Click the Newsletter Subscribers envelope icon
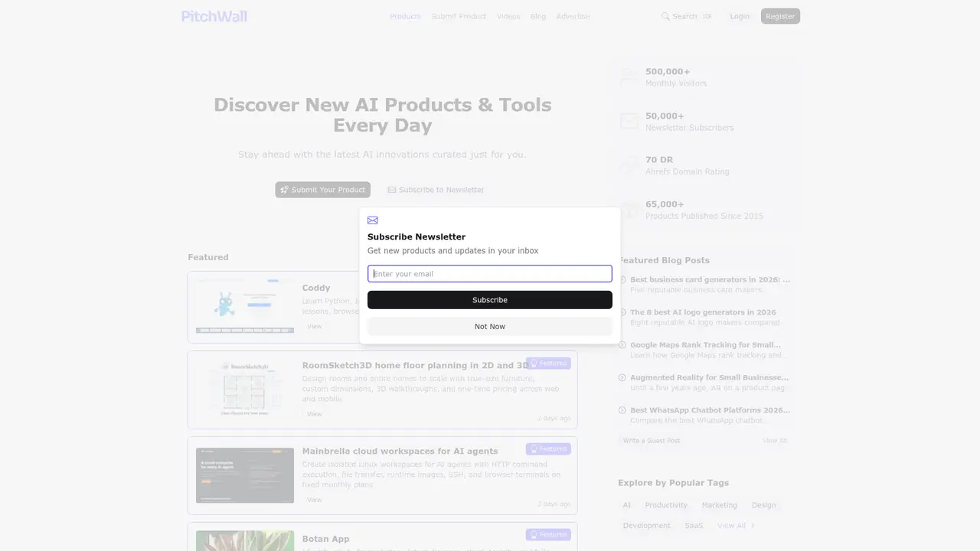 click(x=629, y=122)
